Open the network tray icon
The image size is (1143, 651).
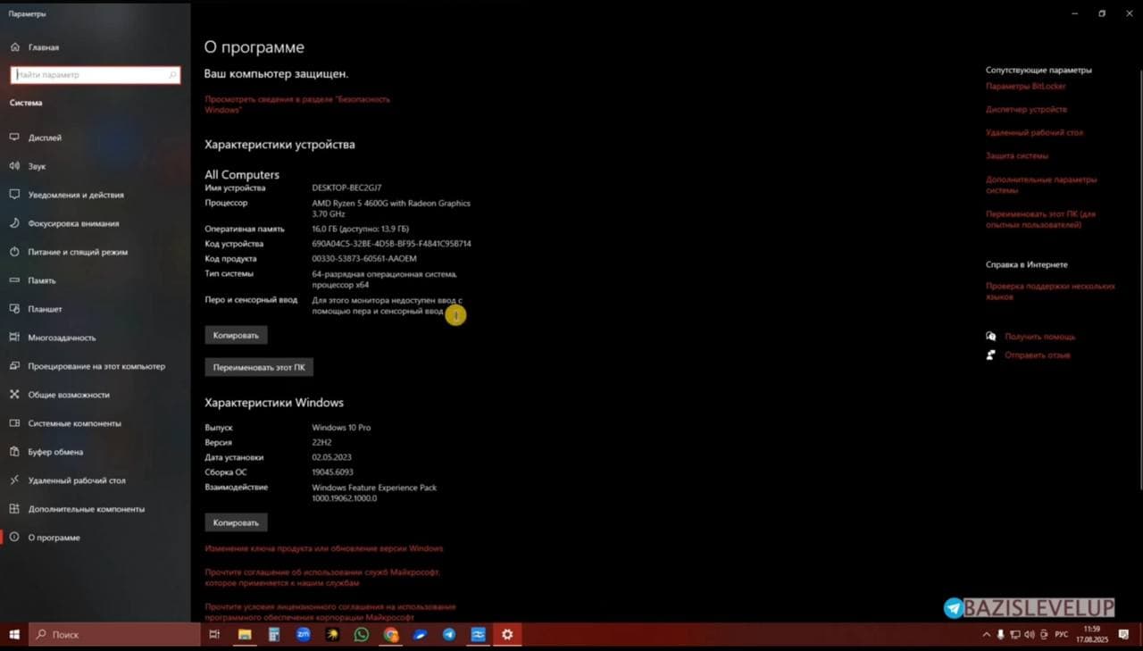pos(1016,634)
